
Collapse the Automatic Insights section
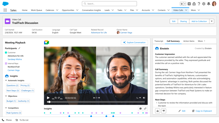(x=6, y=80)
